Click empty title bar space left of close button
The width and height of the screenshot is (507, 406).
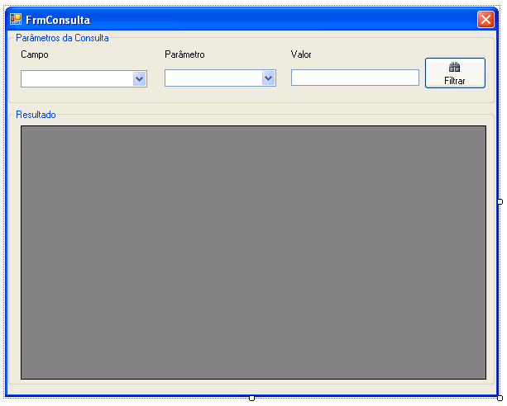coord(289,20)
